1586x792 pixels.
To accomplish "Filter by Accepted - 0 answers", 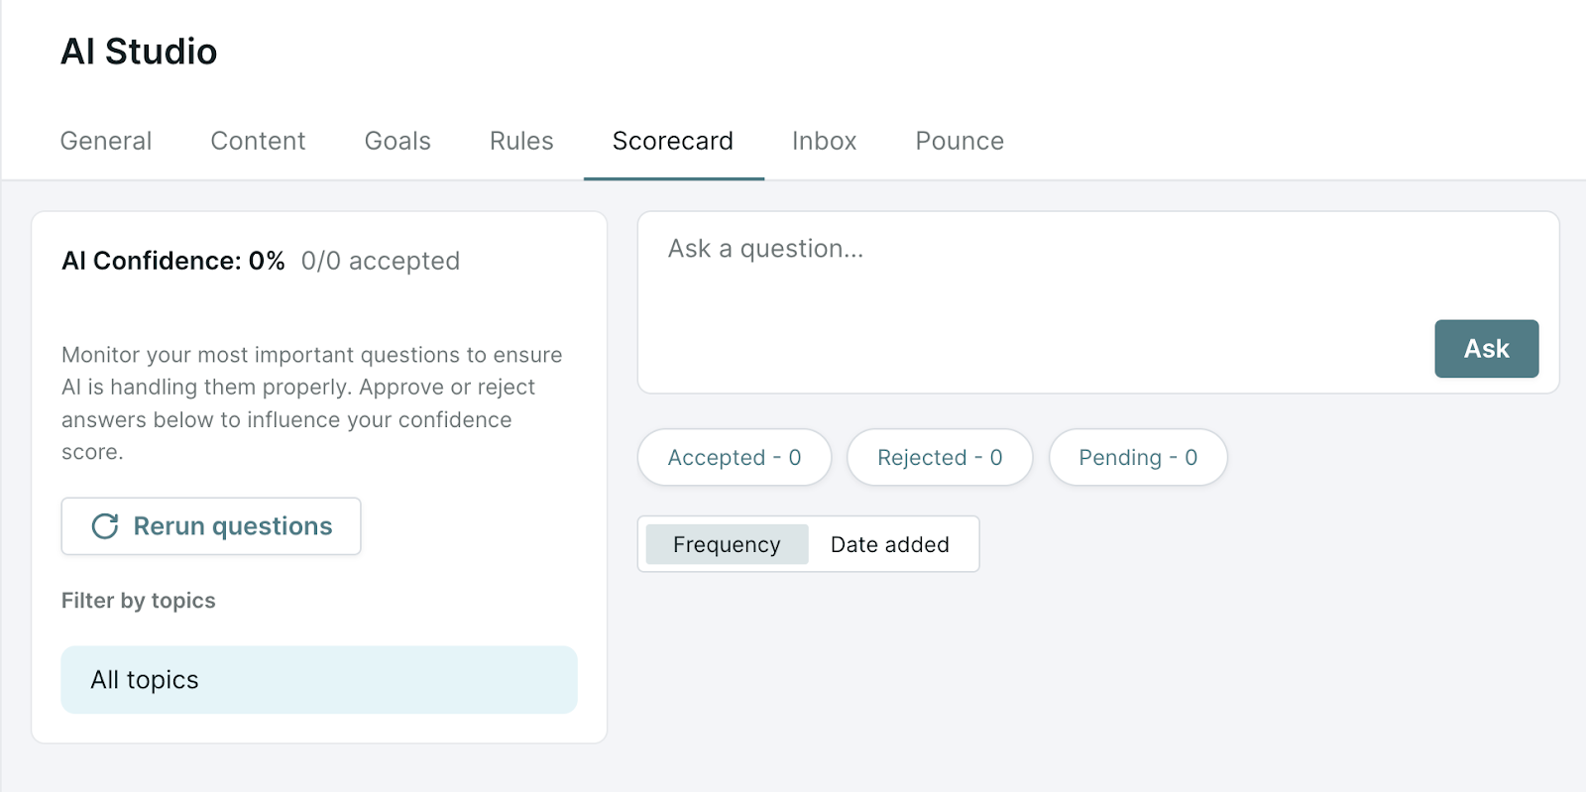I will coord(735,457).
